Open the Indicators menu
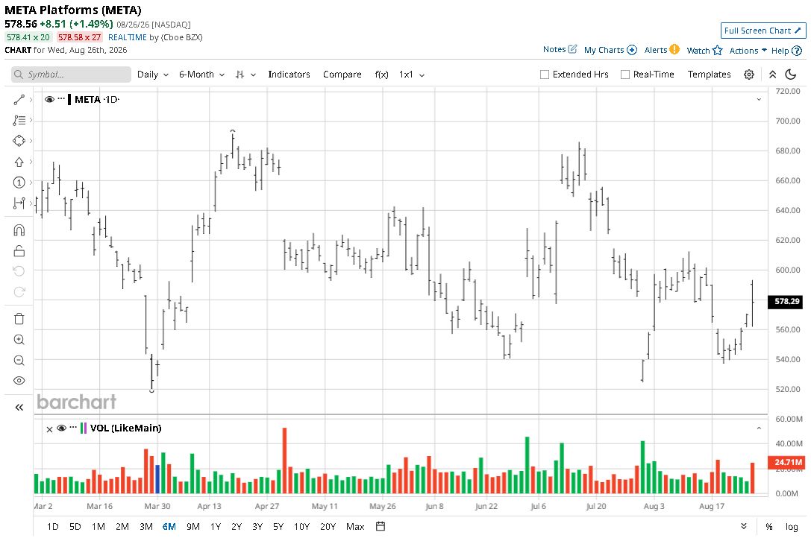811x541 pixels. click(x=289, y=75)
